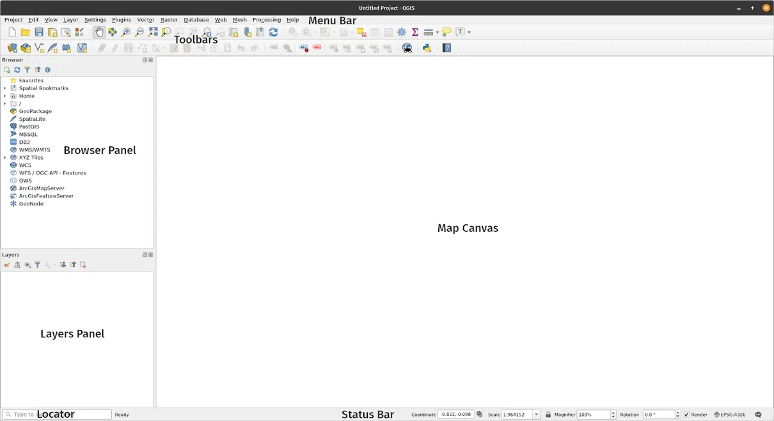The height and width of the screenshot is (421, 774).
Task: Add a new group in Layers panel
Action: [17, 264]
